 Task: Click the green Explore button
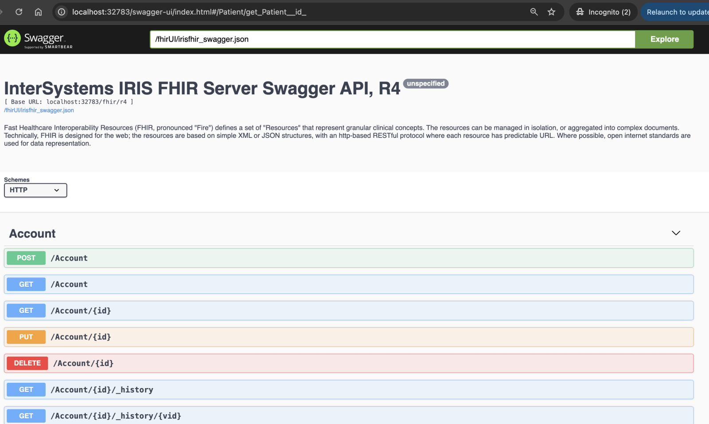[x=664, y=39]
